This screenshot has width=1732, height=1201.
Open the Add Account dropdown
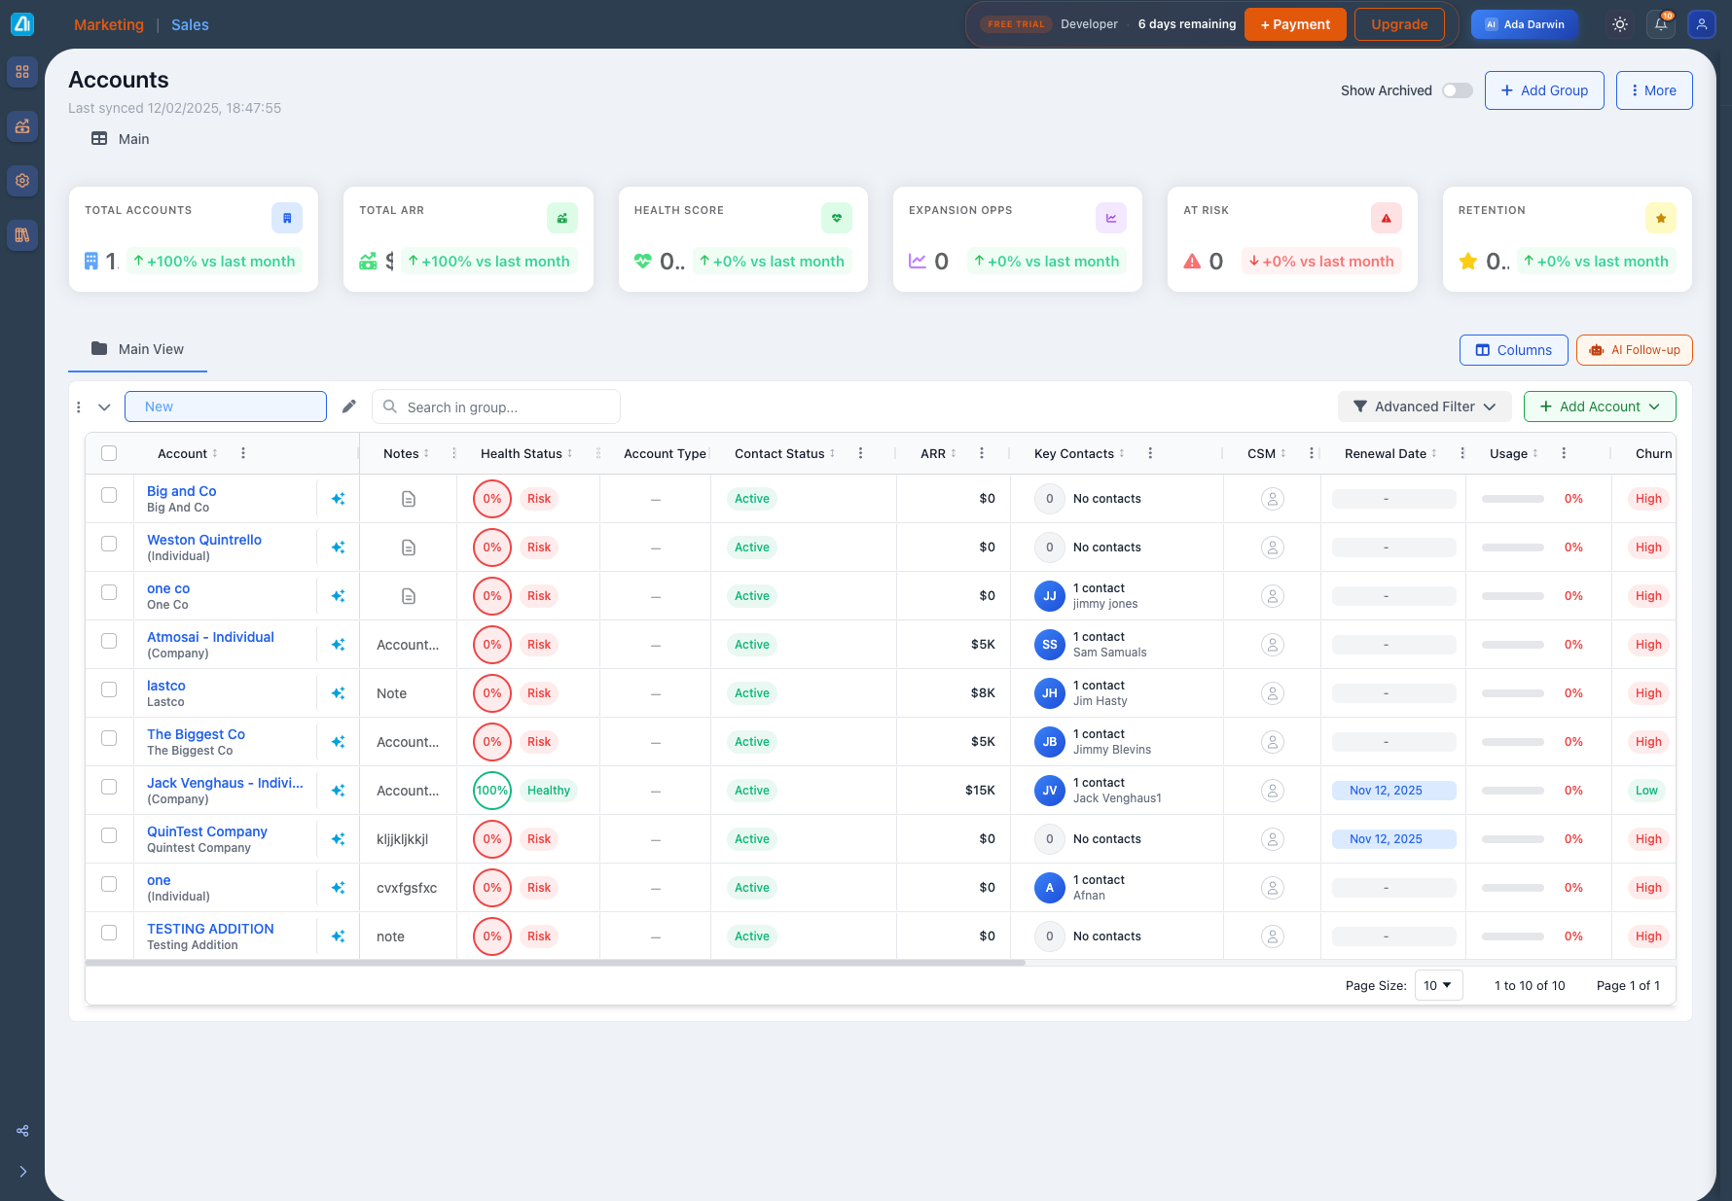click(1599, 406)
